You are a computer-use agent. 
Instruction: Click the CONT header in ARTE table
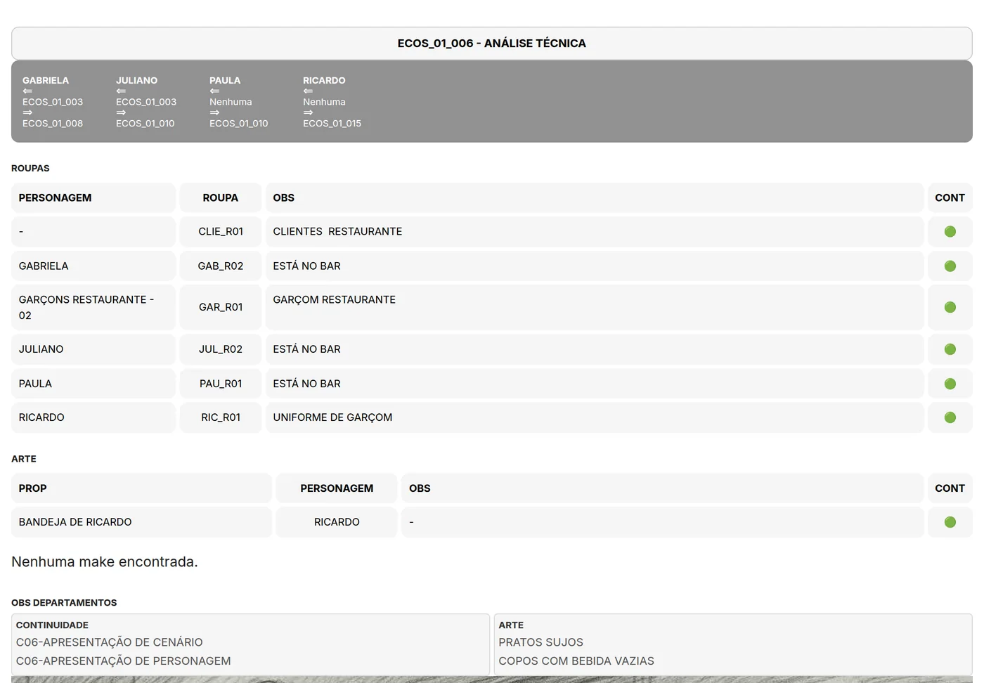point(950,488)
